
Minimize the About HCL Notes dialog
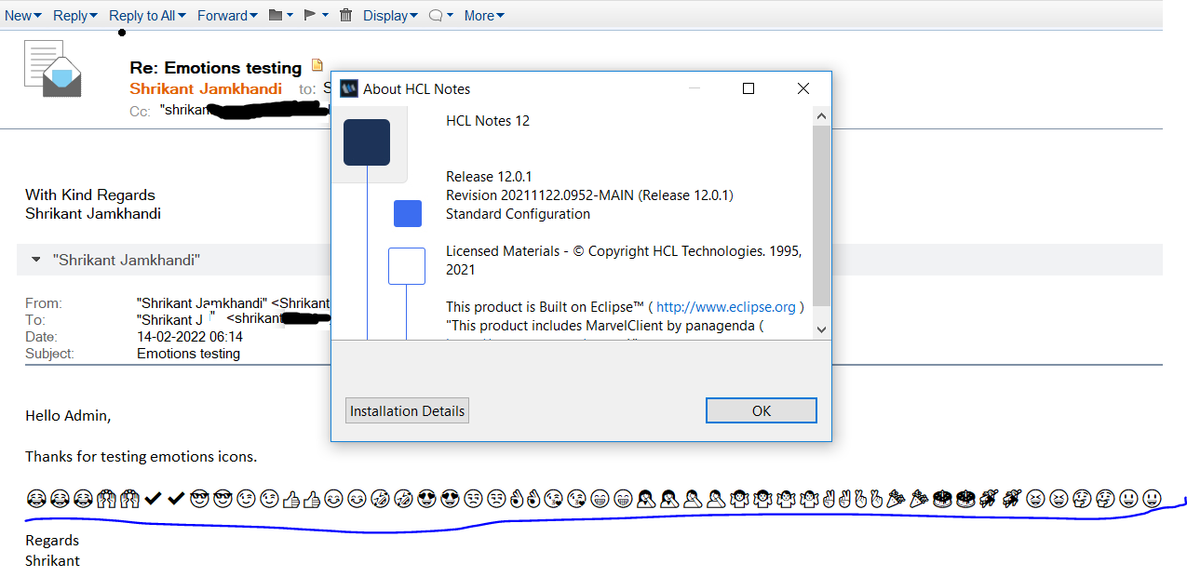pos(695,88)
